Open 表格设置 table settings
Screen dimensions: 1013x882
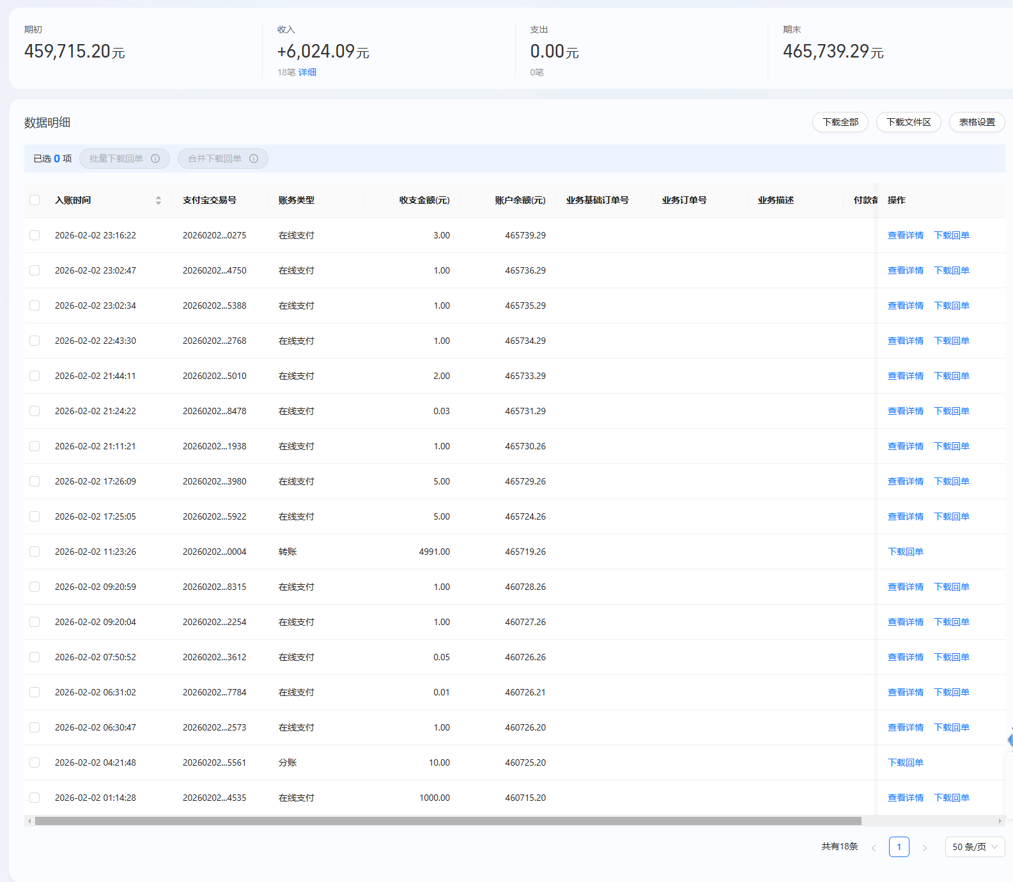(977, 122)
